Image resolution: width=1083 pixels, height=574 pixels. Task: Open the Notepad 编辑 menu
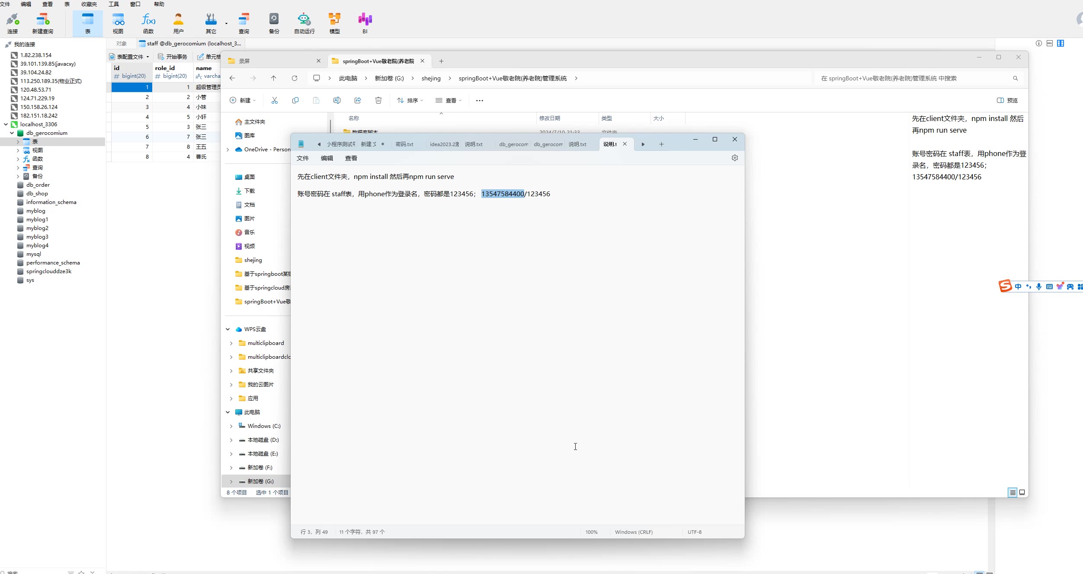pyautogui.click(x=327, y=158)
